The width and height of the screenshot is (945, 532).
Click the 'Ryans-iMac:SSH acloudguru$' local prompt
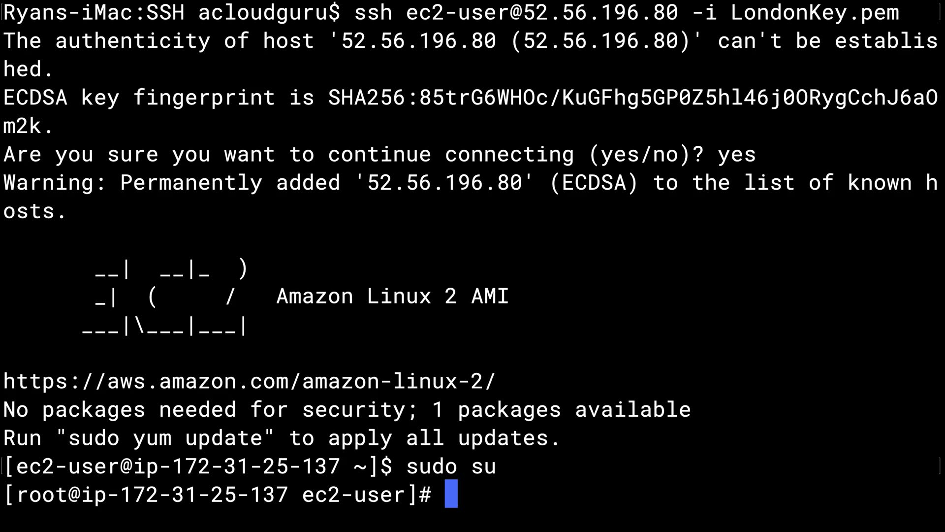[171, 12]
